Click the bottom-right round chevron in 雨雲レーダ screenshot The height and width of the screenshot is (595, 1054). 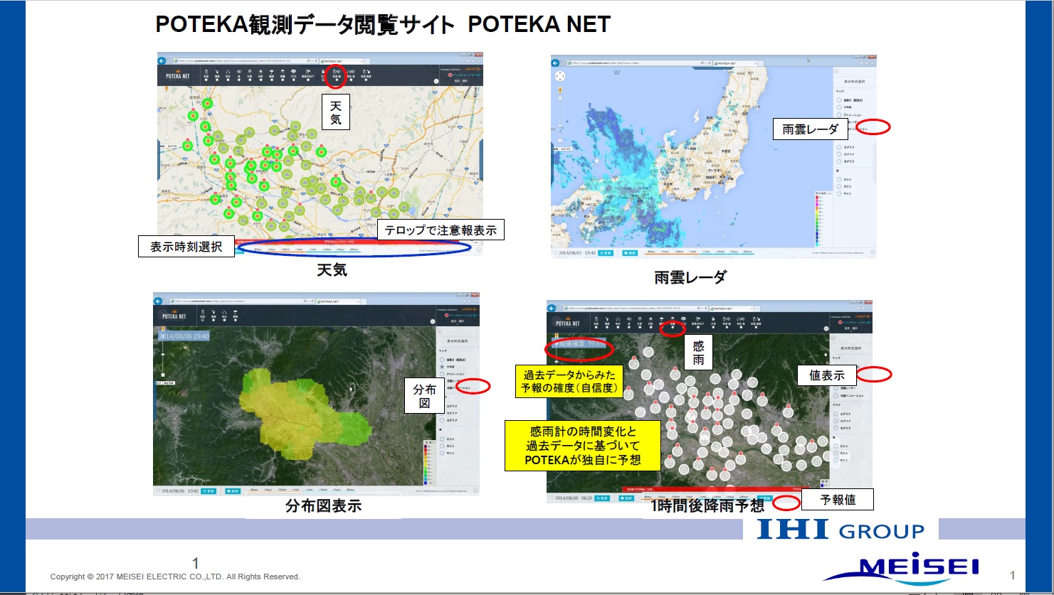(x=873, y=252)
